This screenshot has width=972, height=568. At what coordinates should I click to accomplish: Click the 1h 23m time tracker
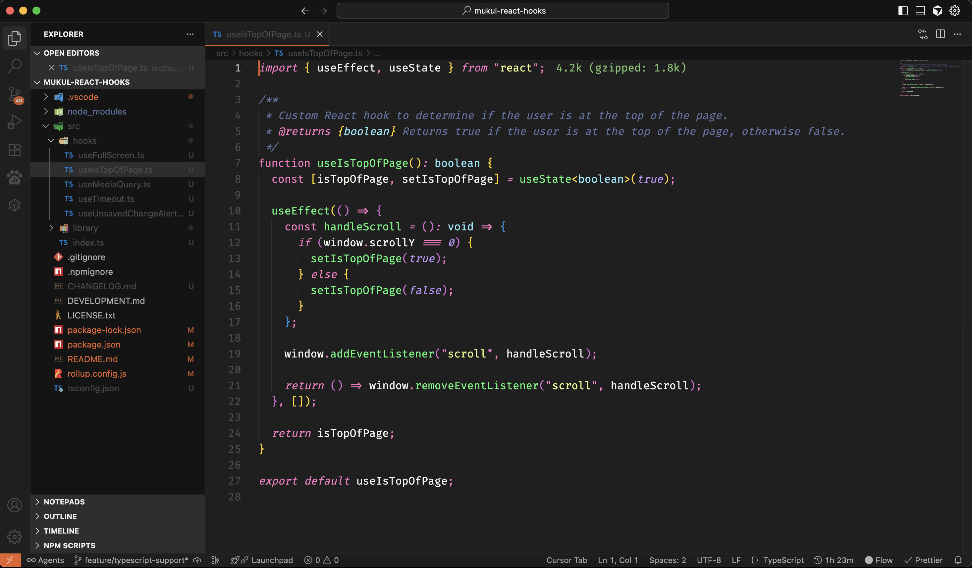(x=834, y=560)
